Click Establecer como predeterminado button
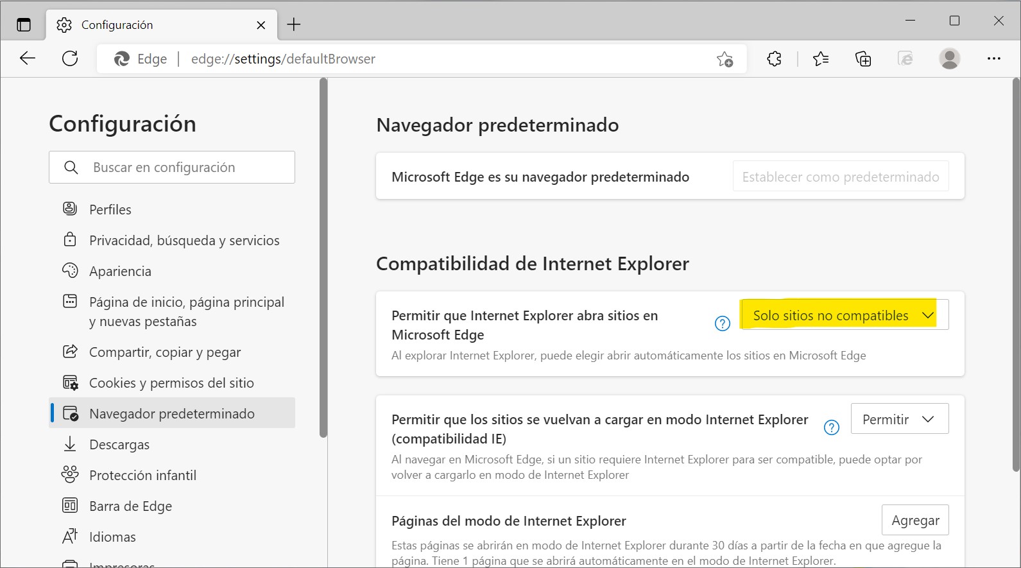Image resolution: width=1021 pixels, height=568 pixels. [x=841, y=176]
